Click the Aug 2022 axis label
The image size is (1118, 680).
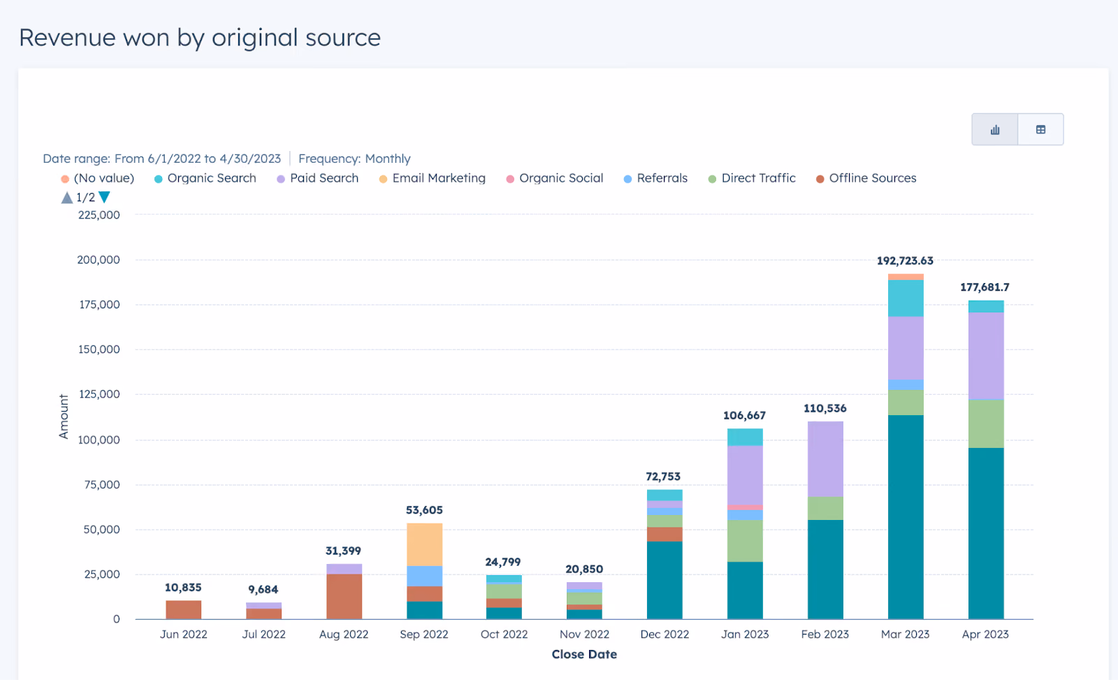click(x=344, y=635)
